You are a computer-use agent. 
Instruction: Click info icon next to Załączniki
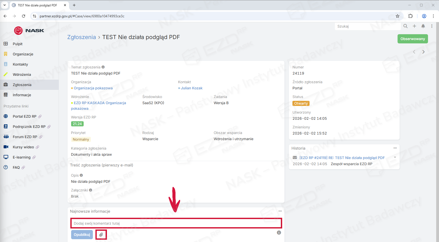point(91,190)
